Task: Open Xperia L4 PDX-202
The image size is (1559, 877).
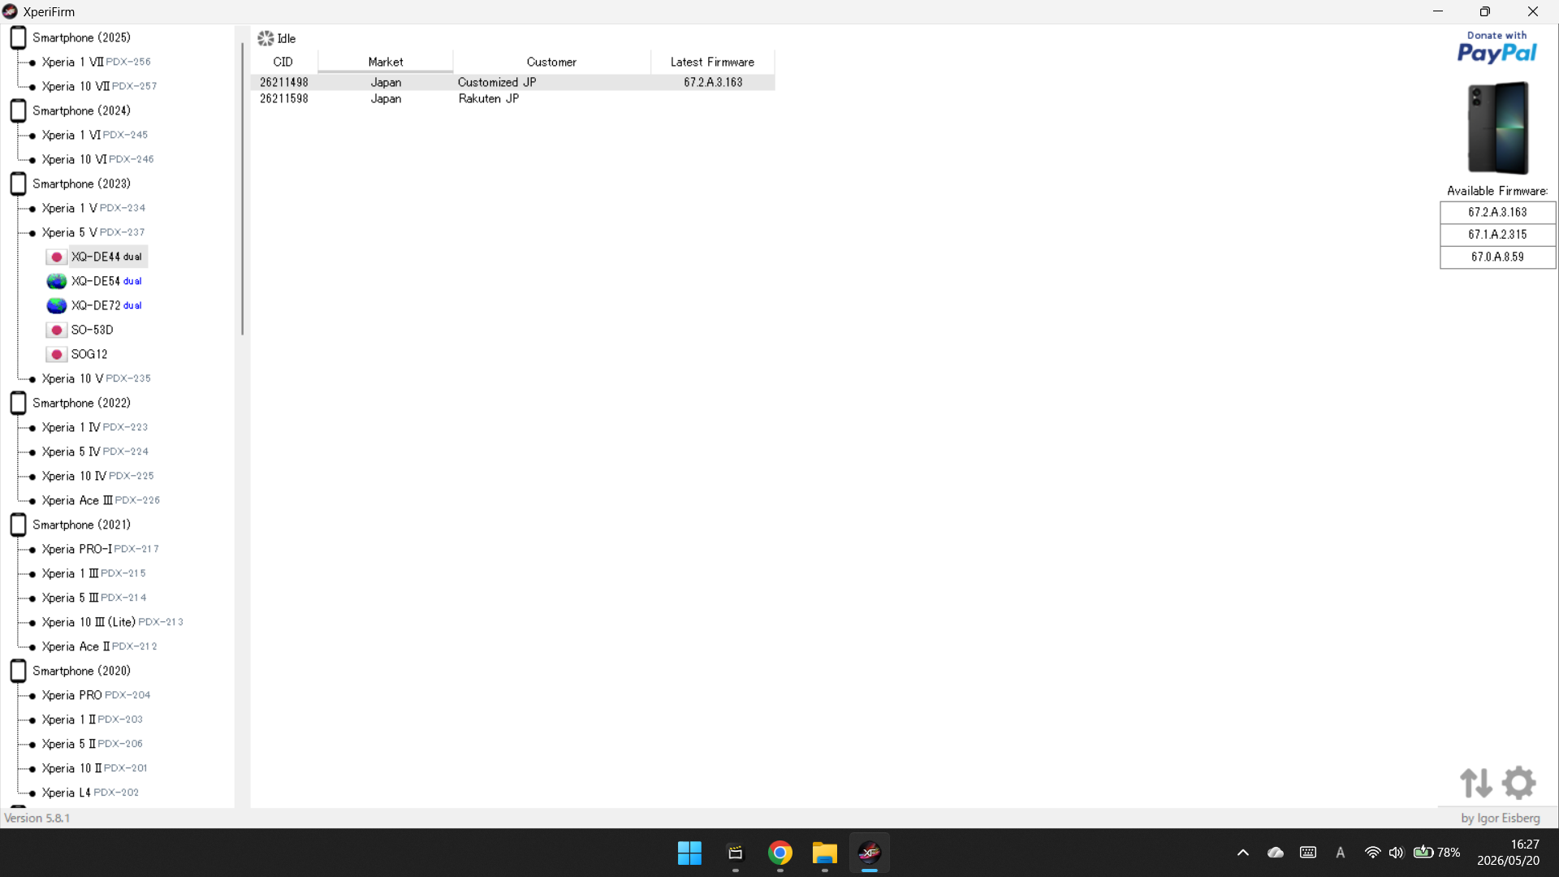Action: point(90,793)
